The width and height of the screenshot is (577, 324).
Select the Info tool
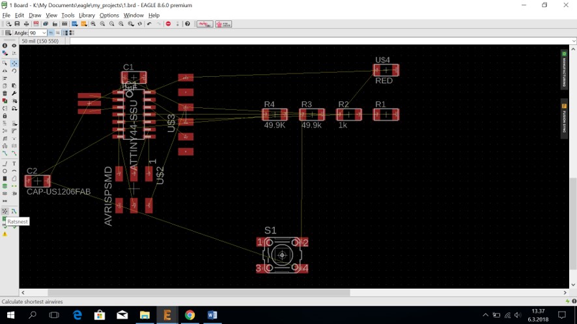[x=5, y=46]
